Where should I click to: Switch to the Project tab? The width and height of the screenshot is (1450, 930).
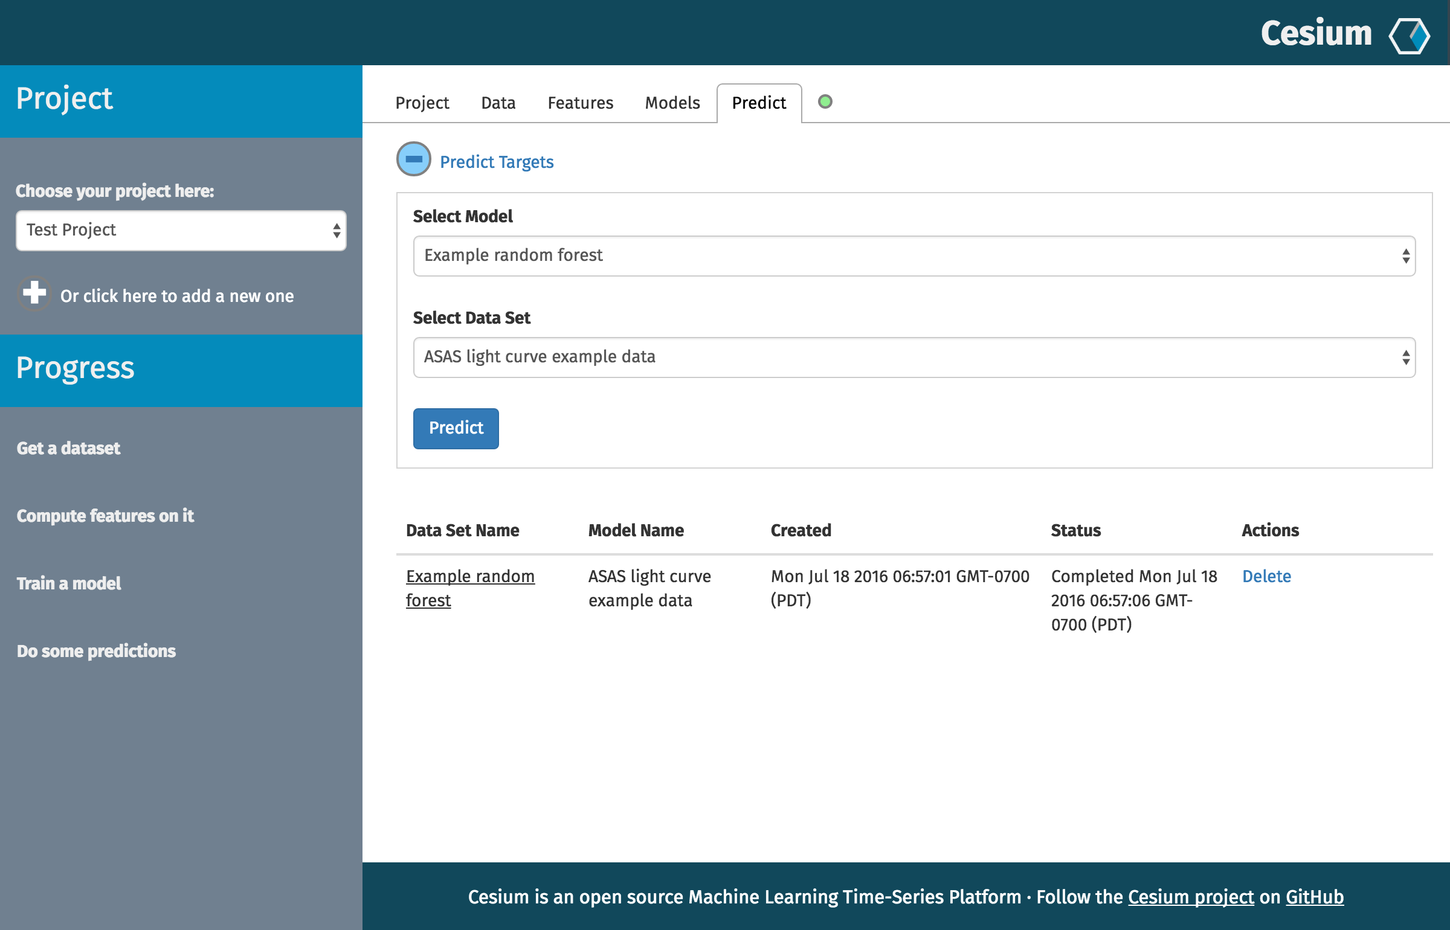[x=422, y=103]
